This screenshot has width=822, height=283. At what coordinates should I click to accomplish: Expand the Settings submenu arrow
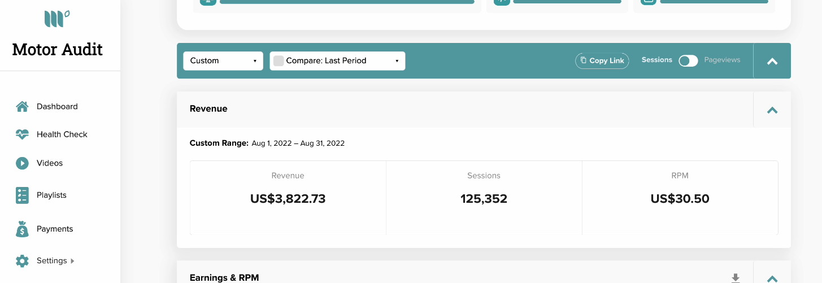click(x=72, y=261)
